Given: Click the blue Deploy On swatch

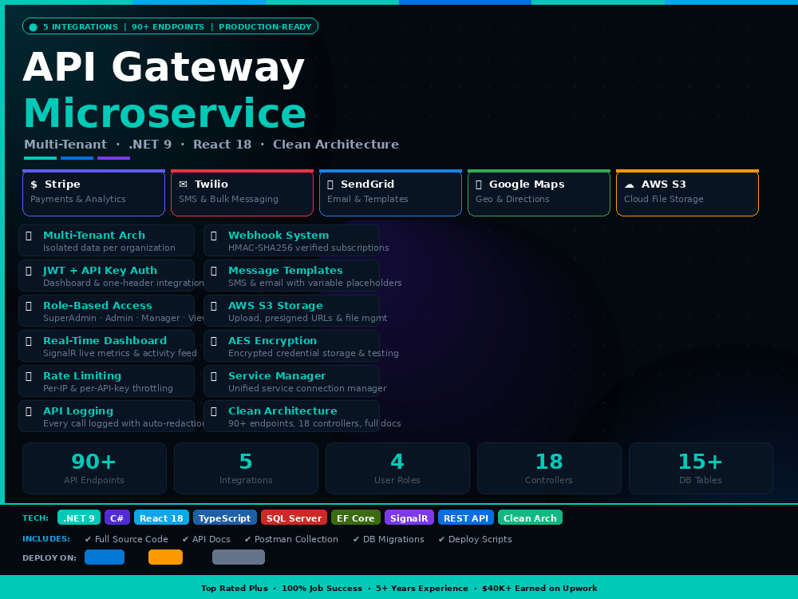Looking at the screenshot, I should (x=105, y=557).
